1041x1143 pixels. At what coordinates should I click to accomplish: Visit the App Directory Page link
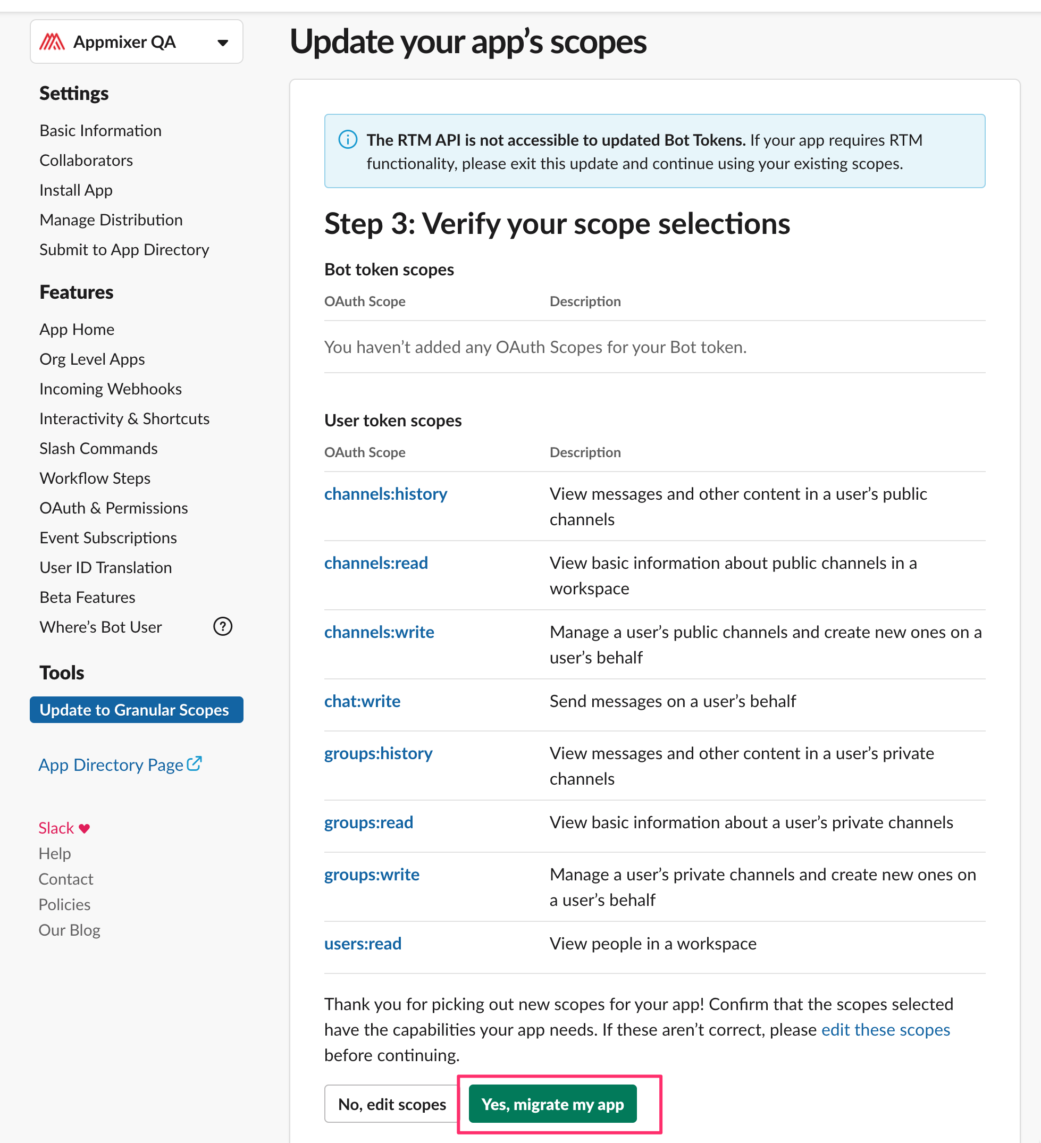[x=111, y=765]
